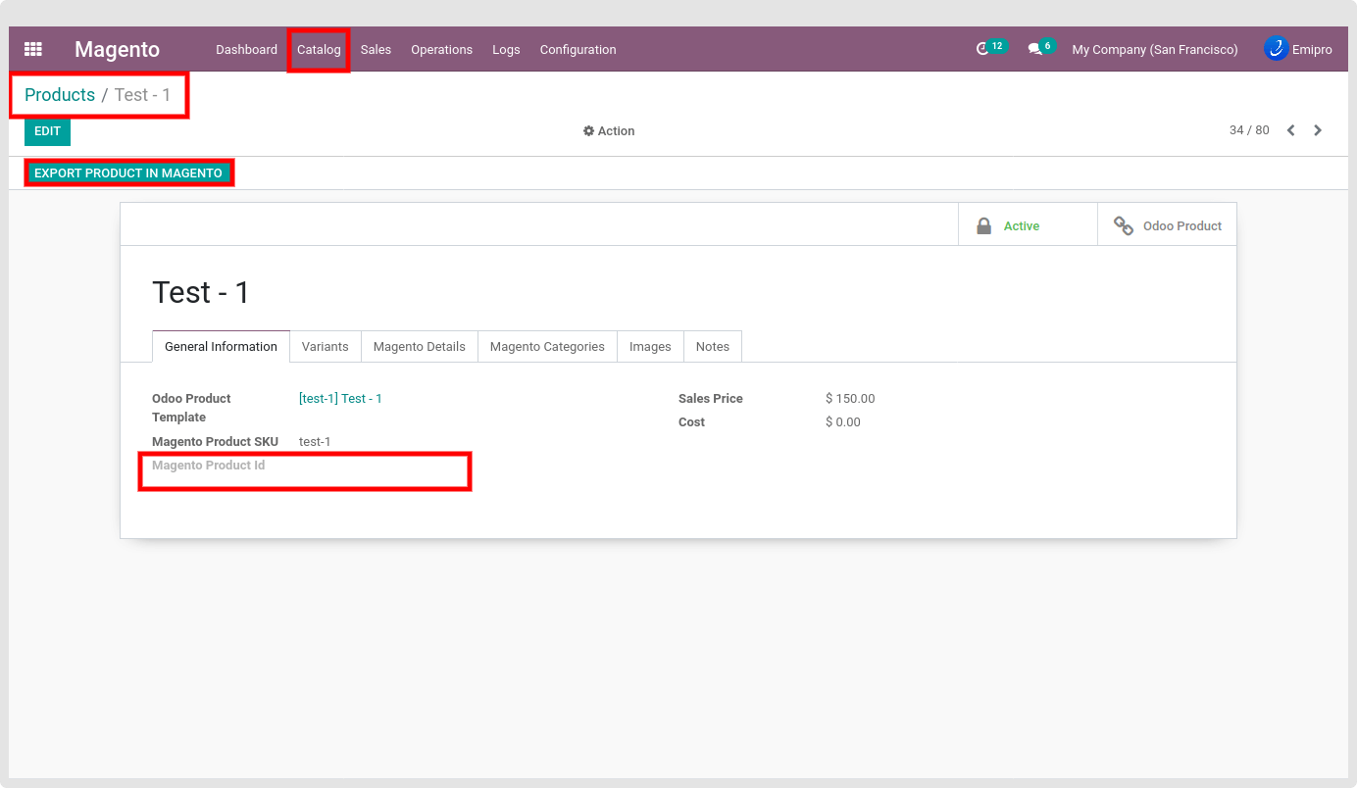Open the Operations menu

tap(441, 49)
